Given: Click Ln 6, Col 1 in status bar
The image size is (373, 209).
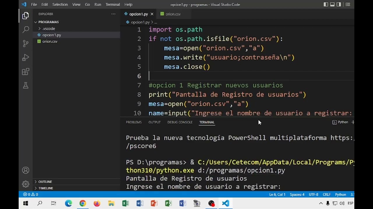Looking at the screenshot, I should pos(277,194).
